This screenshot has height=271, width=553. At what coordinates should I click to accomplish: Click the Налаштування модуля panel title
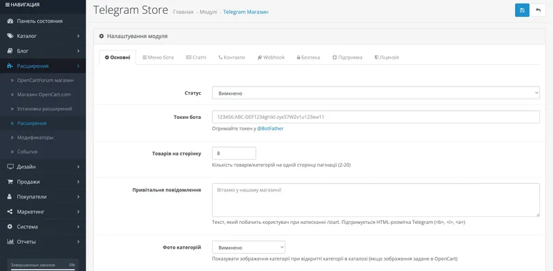tap(137, 36)
